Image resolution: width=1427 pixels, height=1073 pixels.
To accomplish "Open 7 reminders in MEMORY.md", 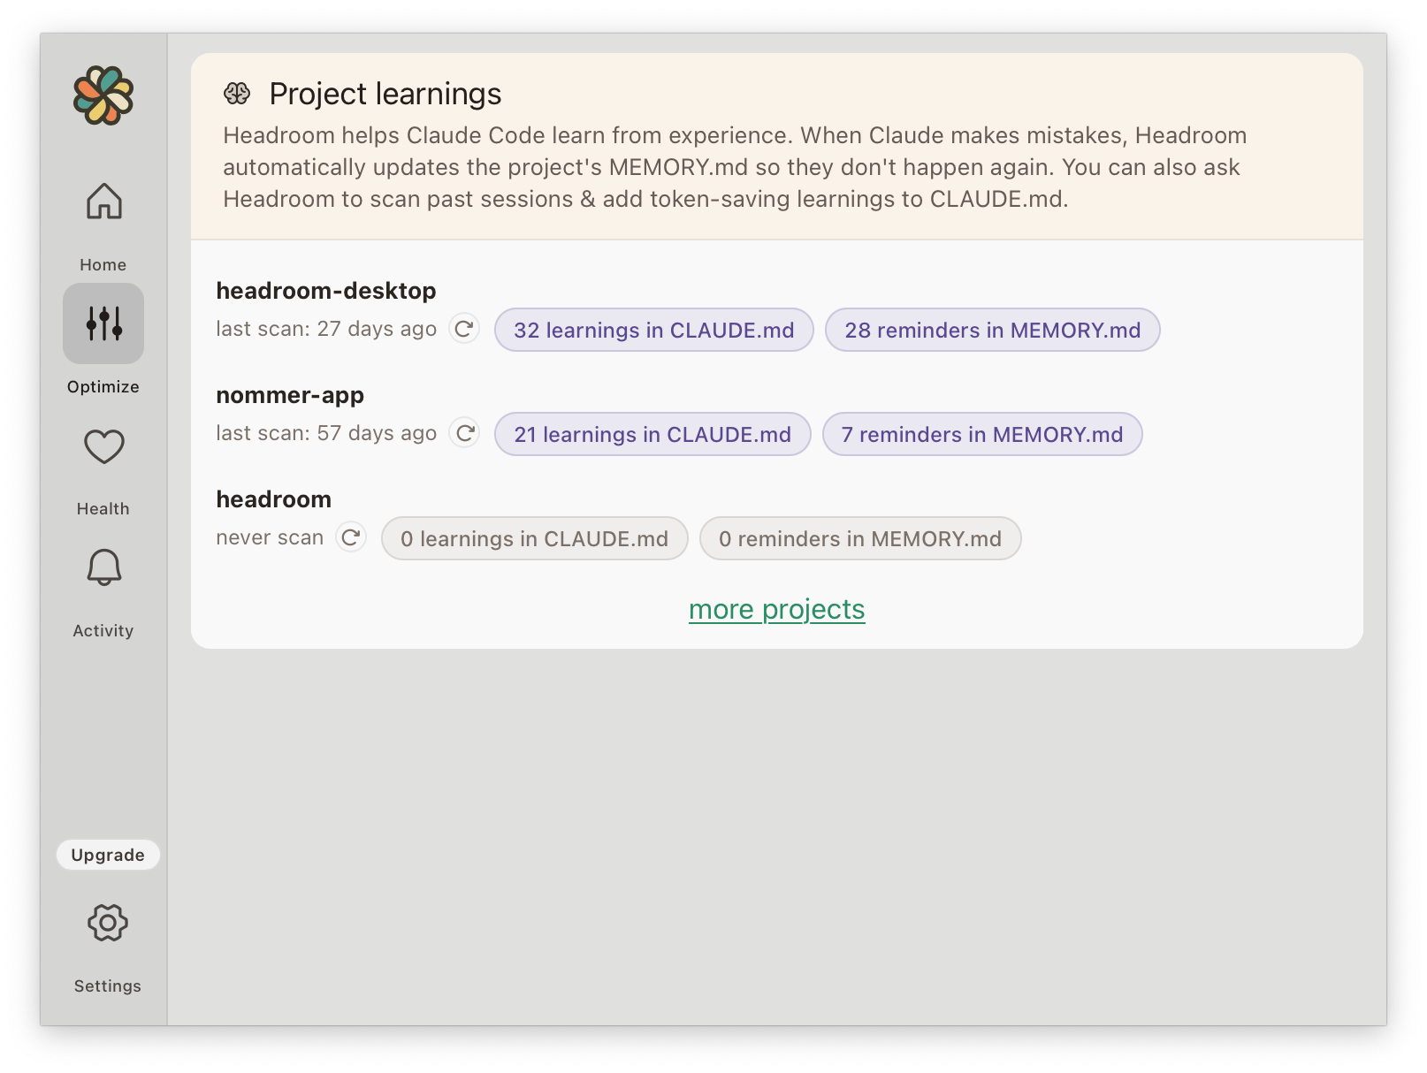I will click(x=982, y=434).
